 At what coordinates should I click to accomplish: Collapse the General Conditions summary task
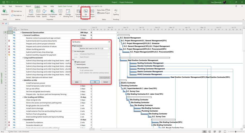tap(23, 35)
